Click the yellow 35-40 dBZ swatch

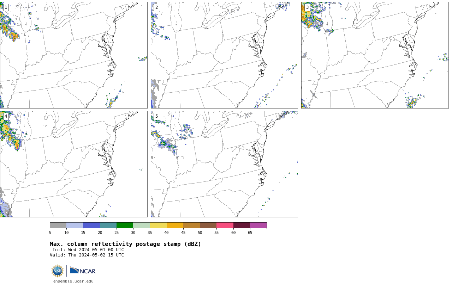(158, 225)
